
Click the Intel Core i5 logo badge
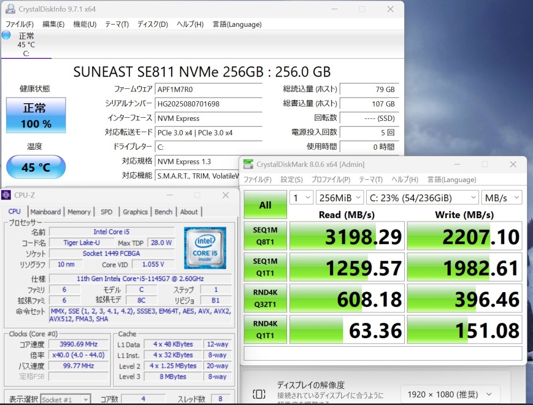(205, 248)
